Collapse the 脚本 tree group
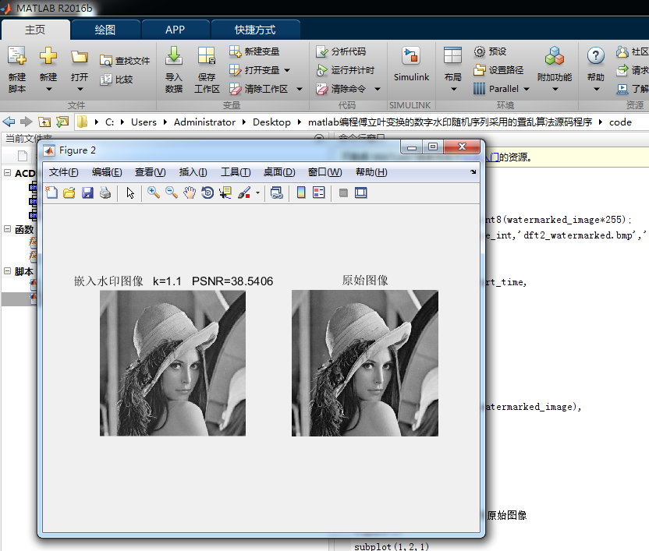 pyautogui.click(x=8, y=271)
